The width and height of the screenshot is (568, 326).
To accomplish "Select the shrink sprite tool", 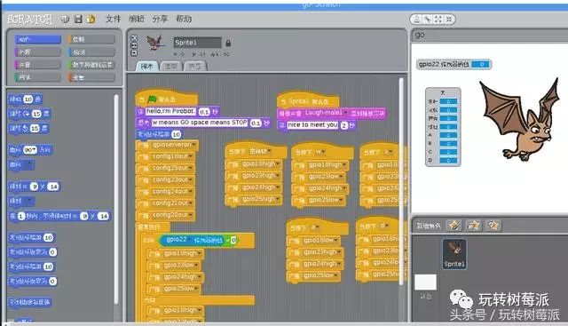I will pyautogui.click(x=449, y=20).
